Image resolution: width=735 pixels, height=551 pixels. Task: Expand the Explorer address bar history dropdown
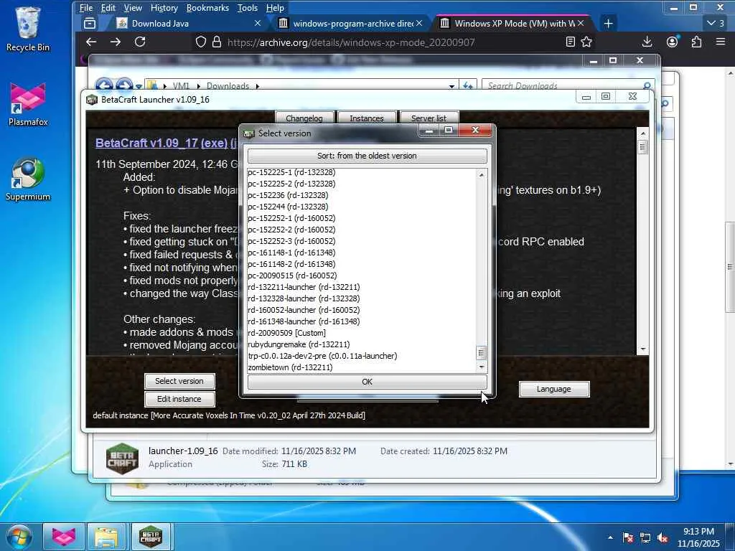click(x=451, y=86)
